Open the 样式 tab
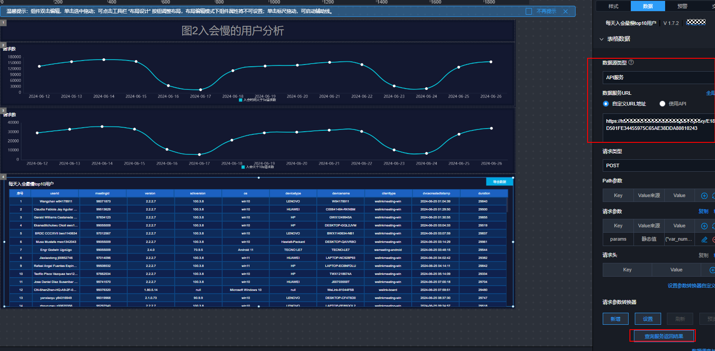Viewport: 715px width, 351px height. pos(613,6)
